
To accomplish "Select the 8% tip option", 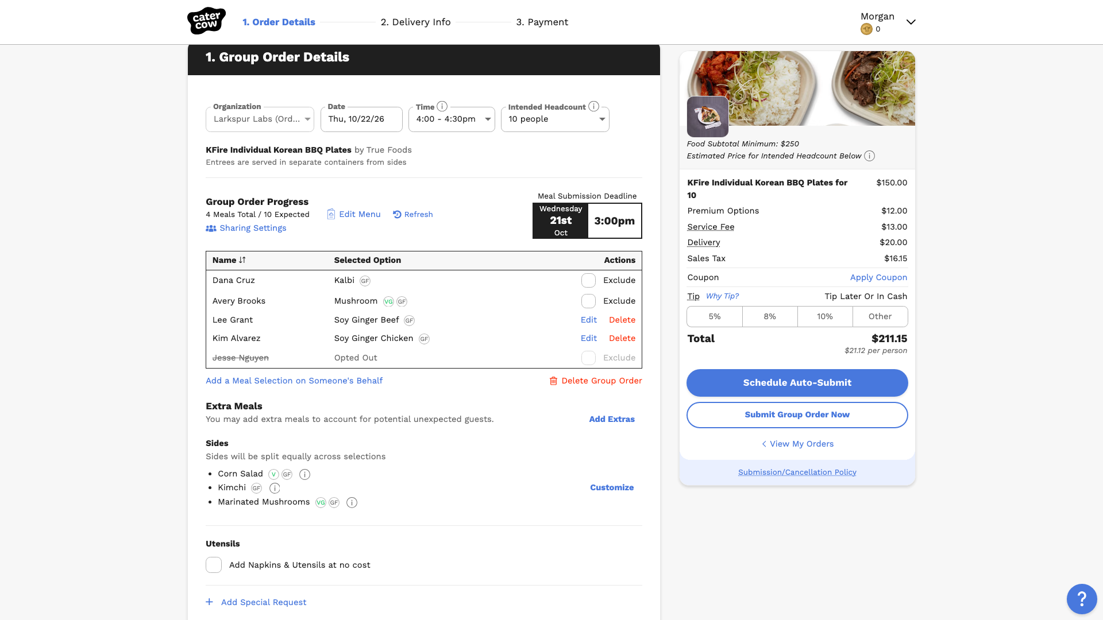I will tap(770, 316).
